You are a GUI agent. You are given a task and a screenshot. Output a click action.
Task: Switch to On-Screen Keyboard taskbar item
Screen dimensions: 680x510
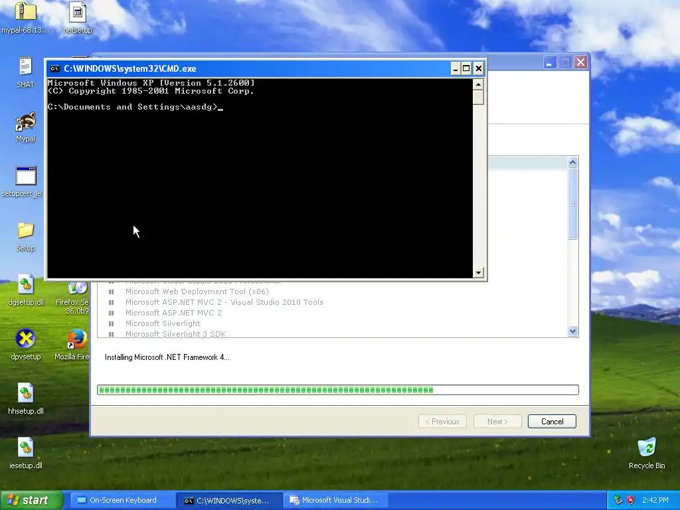122,500
